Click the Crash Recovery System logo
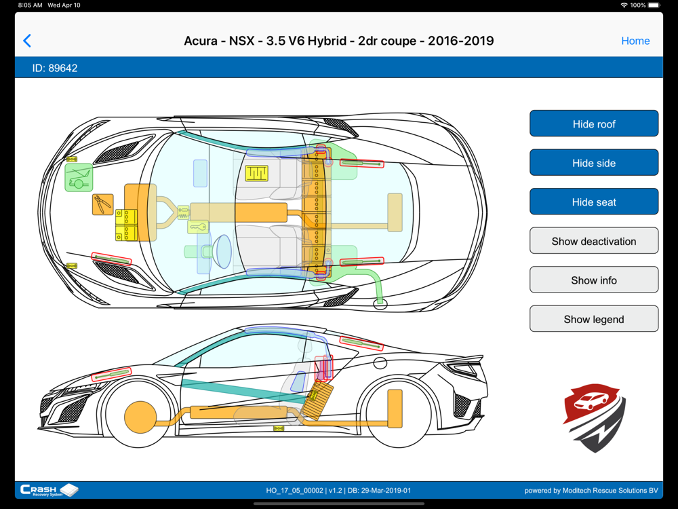 49,490
